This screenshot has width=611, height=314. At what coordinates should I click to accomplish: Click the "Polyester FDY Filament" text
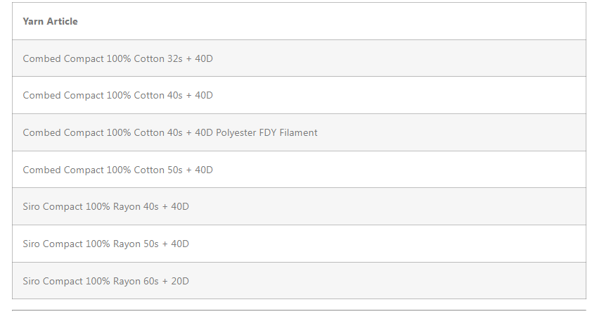(x=266, y=133)
